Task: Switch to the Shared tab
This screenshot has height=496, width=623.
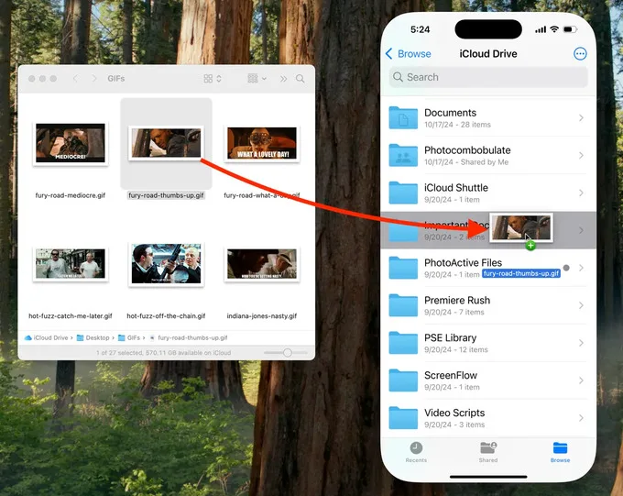Action: pyautogui.click(x=488, y=452)
